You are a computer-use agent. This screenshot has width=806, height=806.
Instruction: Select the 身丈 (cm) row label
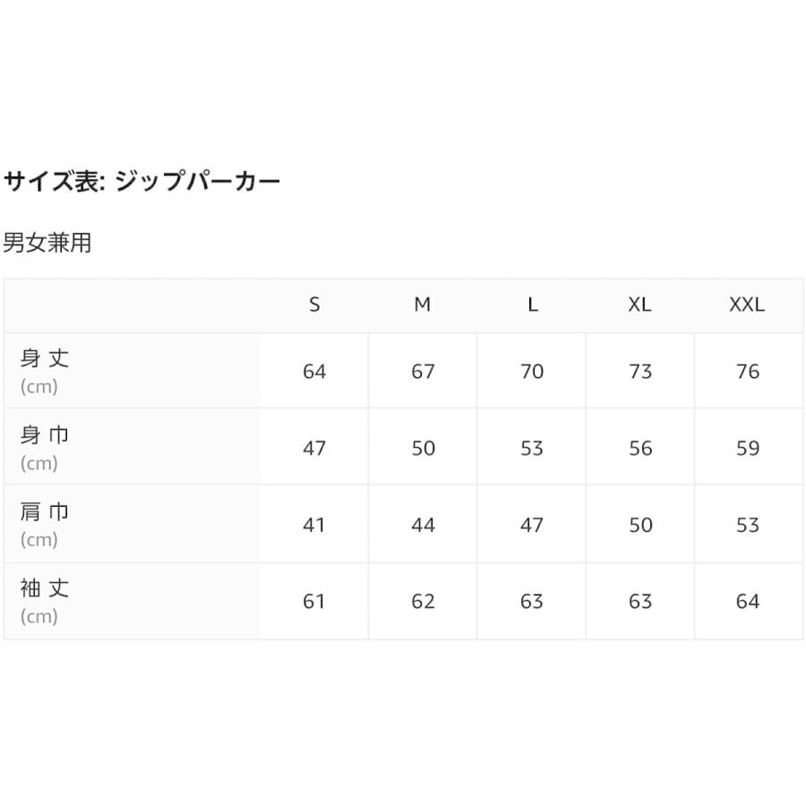point(44,371)
